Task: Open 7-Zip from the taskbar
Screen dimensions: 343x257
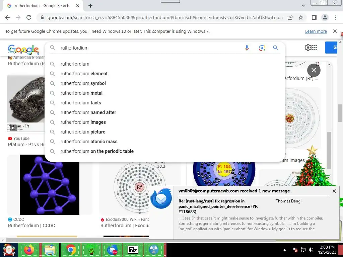Action: click(x=133, y=250)
